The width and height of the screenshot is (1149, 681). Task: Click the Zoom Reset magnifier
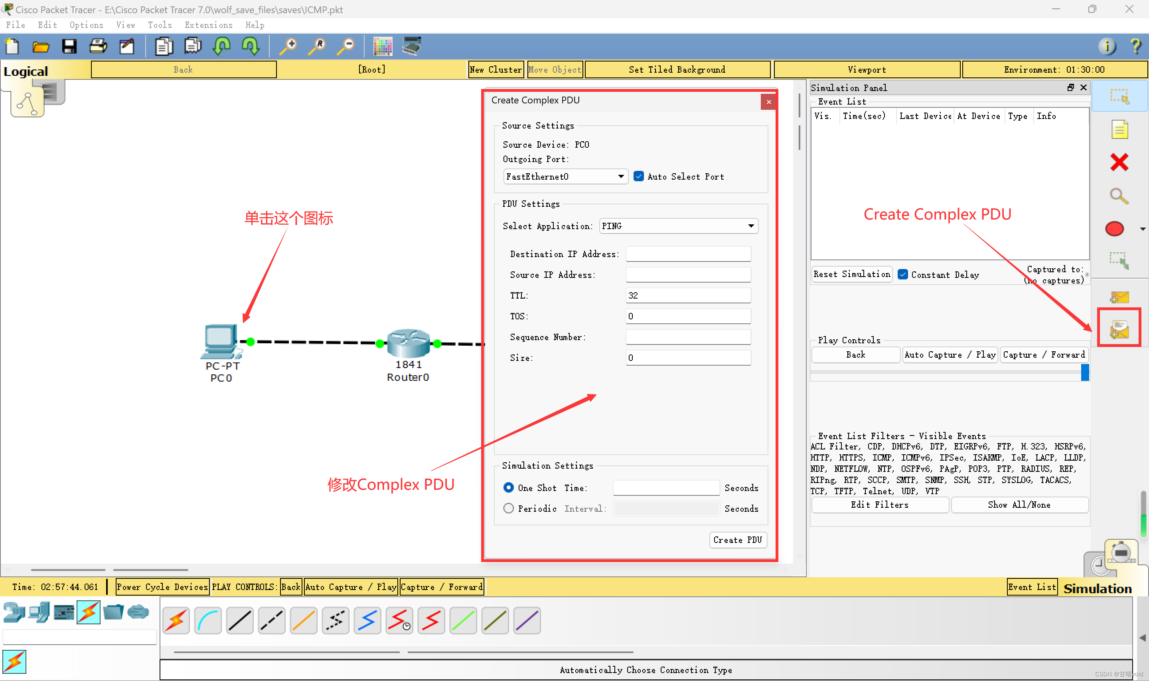(x=317, y=46)
